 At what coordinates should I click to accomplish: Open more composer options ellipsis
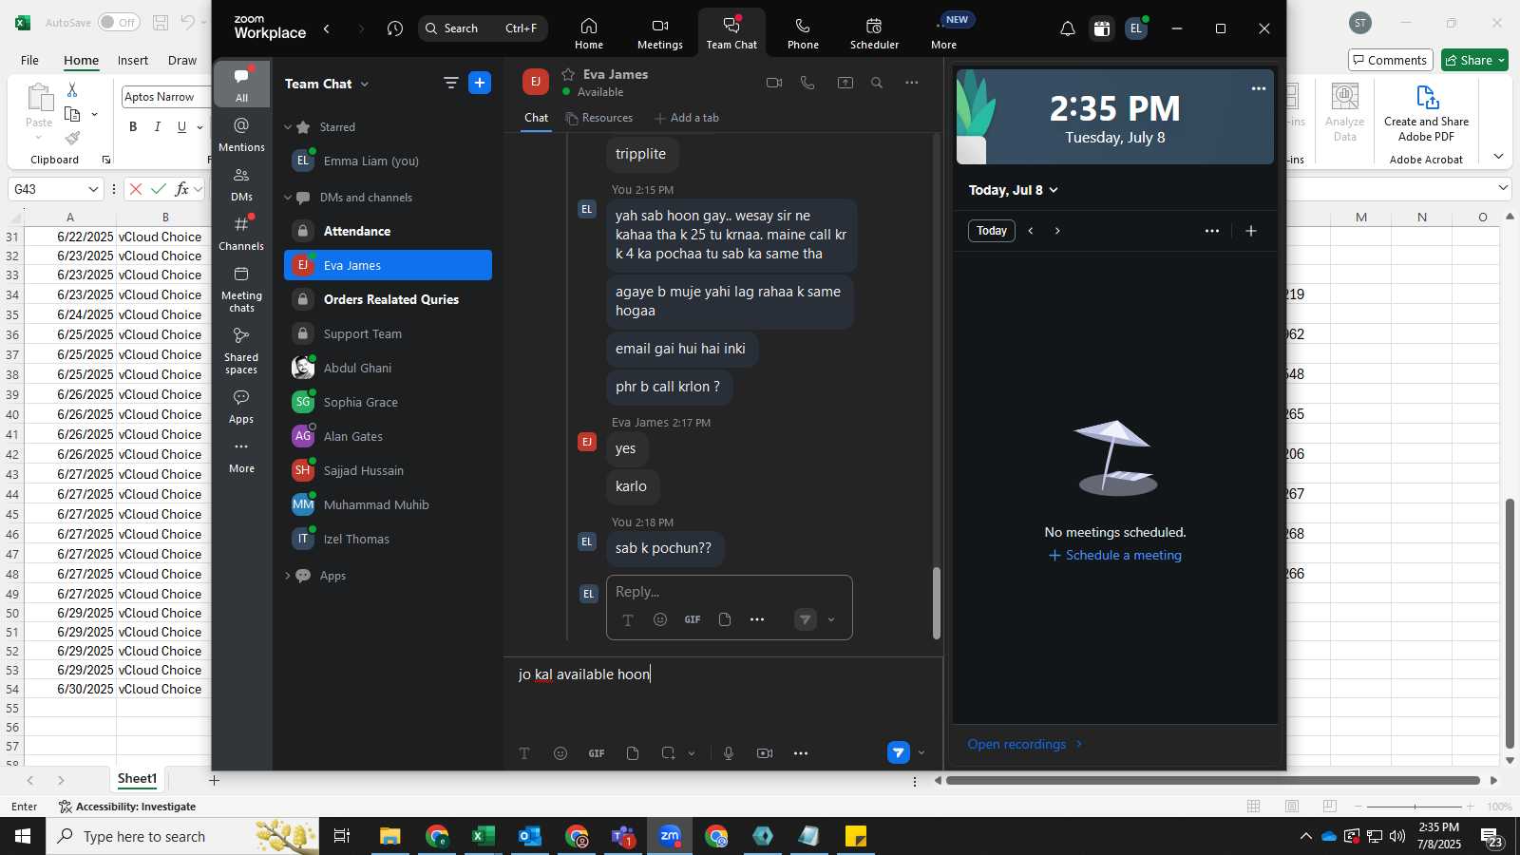801,753
